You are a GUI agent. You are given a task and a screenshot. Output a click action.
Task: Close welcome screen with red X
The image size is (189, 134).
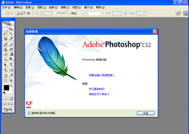(x=155, y=32)
